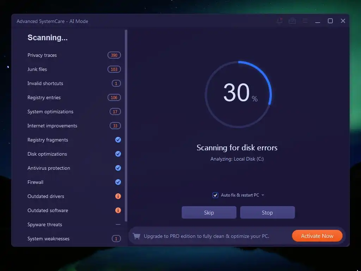Minimize the Advanced SystemCare window
The image size is (361, 271).
(x=318, y=22)
